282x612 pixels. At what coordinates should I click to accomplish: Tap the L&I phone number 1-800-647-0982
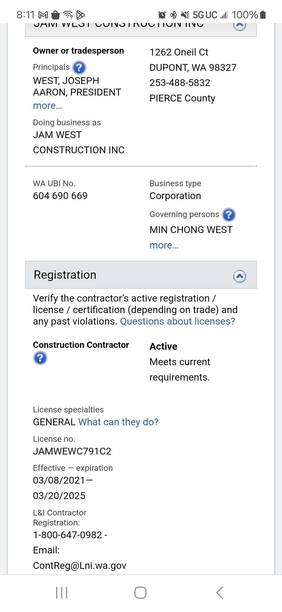[67, 535]
